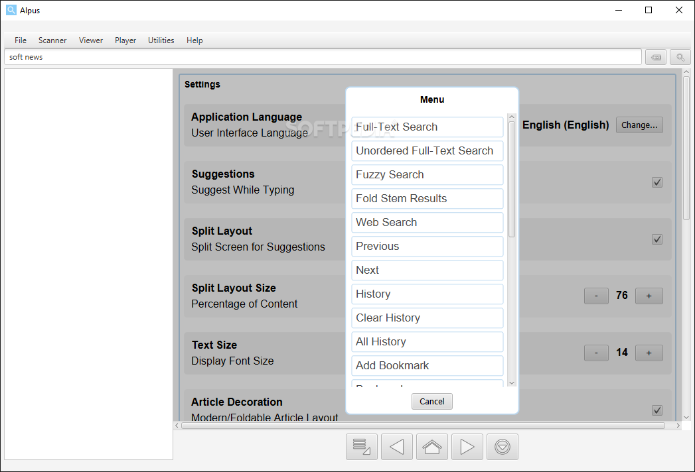
Task: Toggle Suggest While Typing checkbox
Action: pyautogui.click(x=657, y=182)
